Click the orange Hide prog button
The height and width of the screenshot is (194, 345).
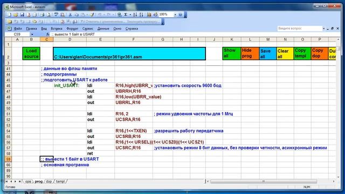(250, 53)
